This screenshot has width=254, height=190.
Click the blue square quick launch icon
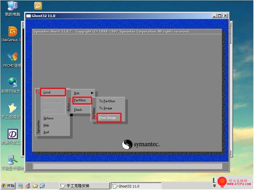tap(42, 186)
